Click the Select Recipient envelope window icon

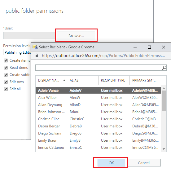(35, 47)
